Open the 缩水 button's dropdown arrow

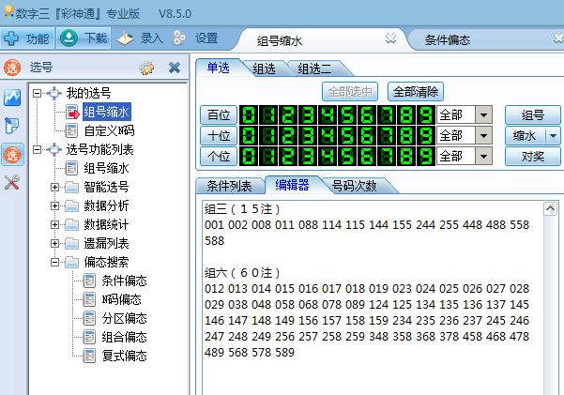pos(553,135)
